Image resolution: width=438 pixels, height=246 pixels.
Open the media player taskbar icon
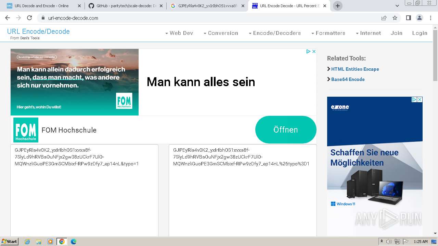[x=50, y=242]
